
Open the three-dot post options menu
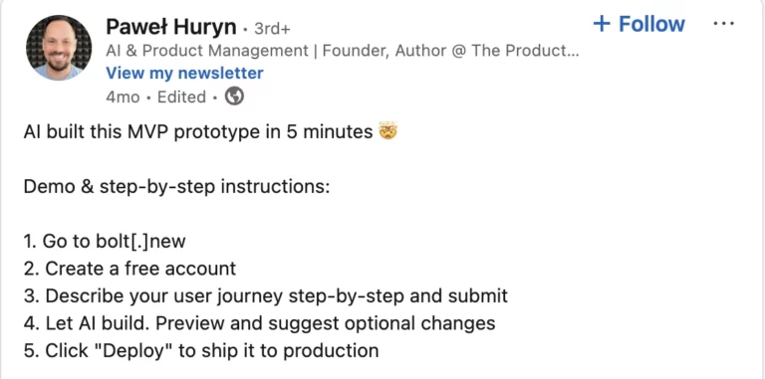click(x=723, y=24)
